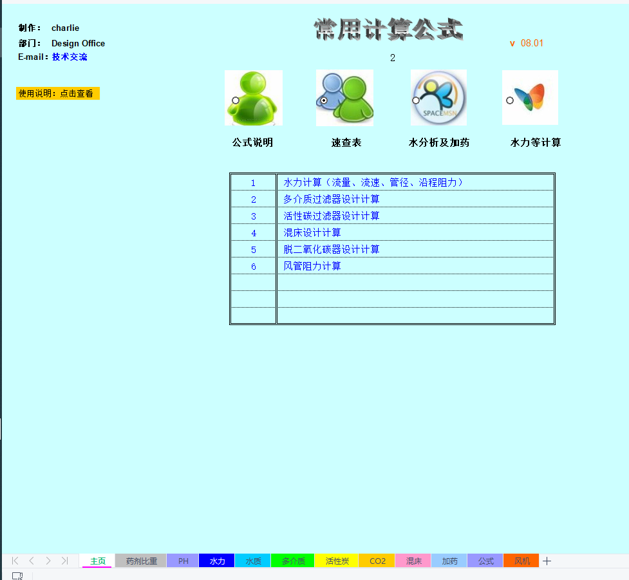629x580 pixels.
Task: Switch to the 水质 sheet tab
Action: [x=253, y=561]
